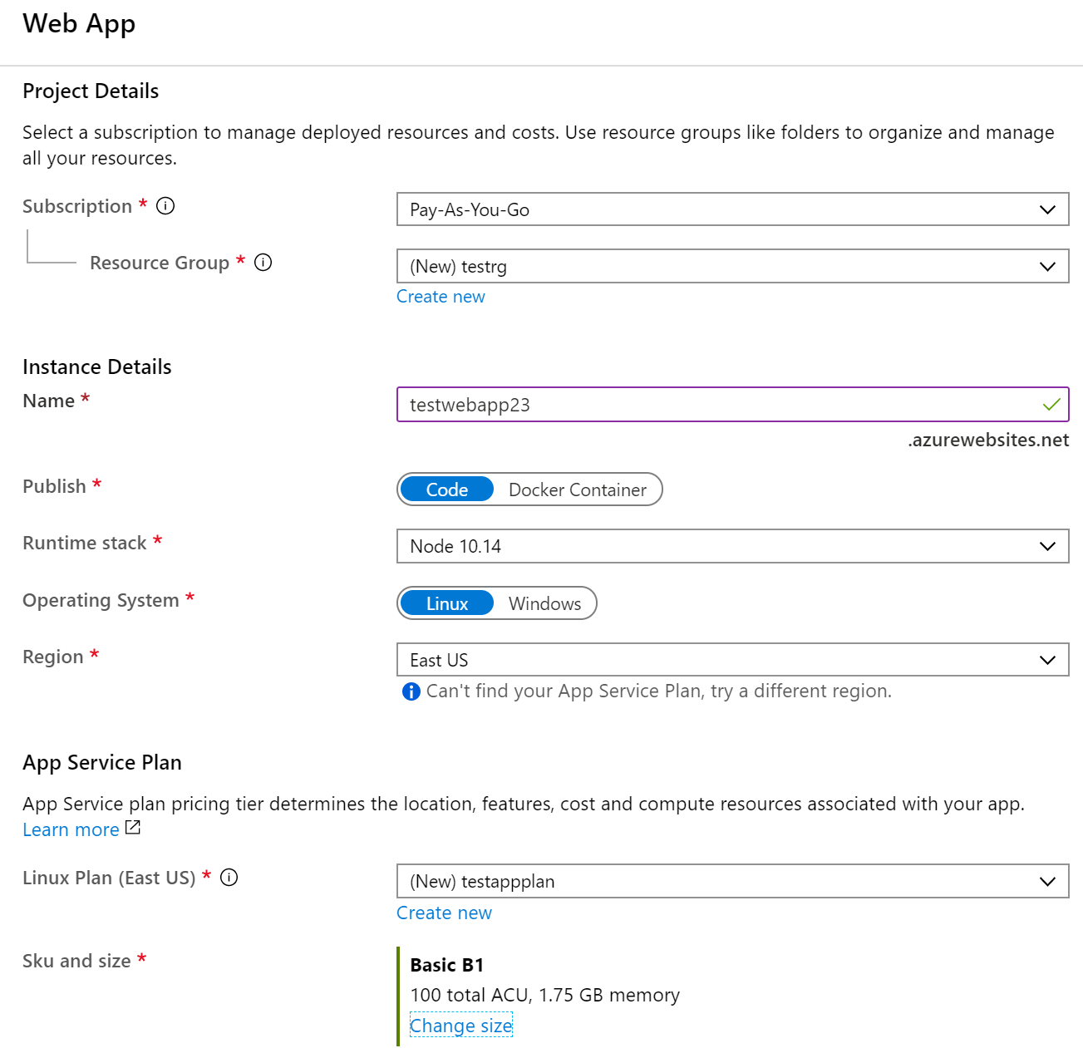The image size is (1083, 1048).
Task: Click the .azurewebsites.net domain suffix text
Action: pos(988,440)
